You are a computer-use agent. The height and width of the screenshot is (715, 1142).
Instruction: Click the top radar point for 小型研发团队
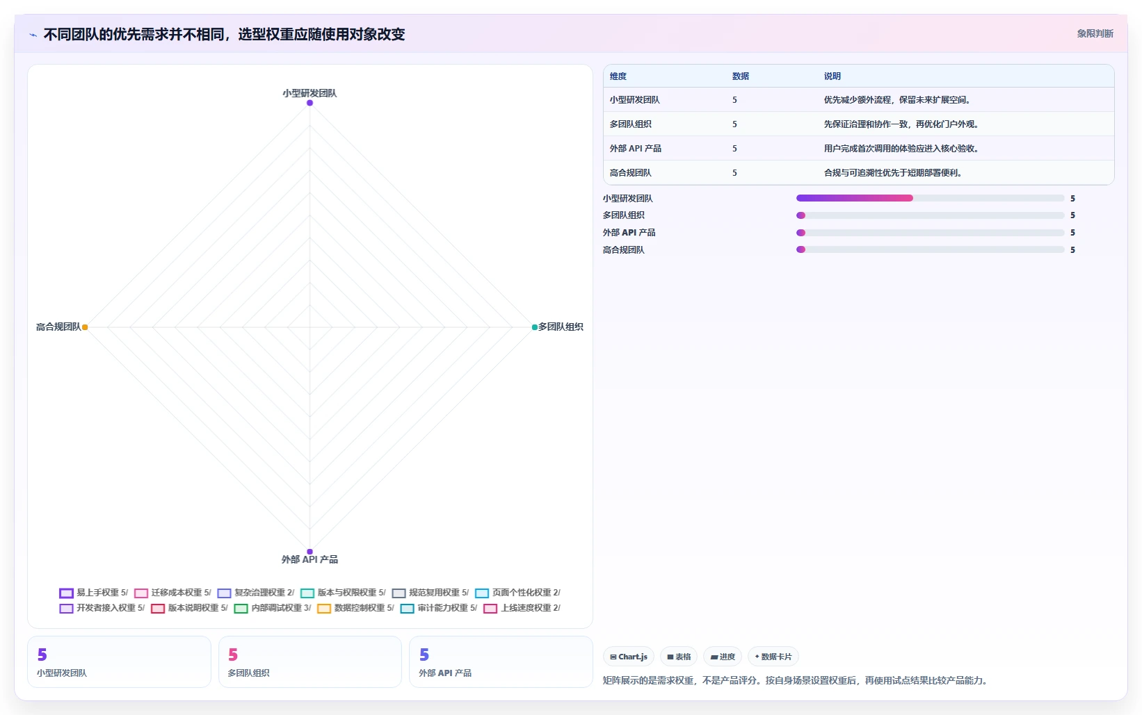pos(309,103)
